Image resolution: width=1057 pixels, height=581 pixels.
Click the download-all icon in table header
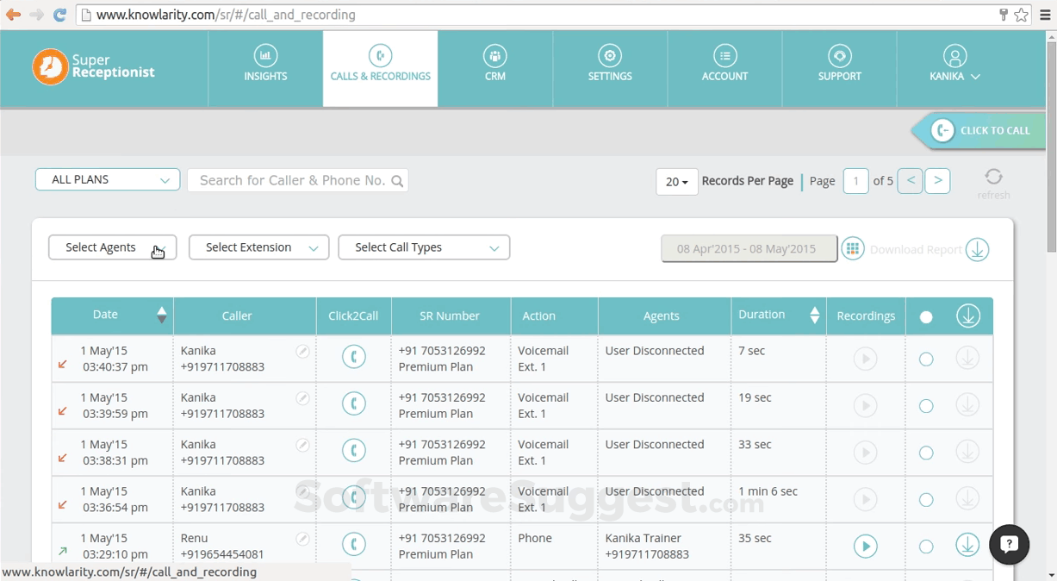point(967,316)
